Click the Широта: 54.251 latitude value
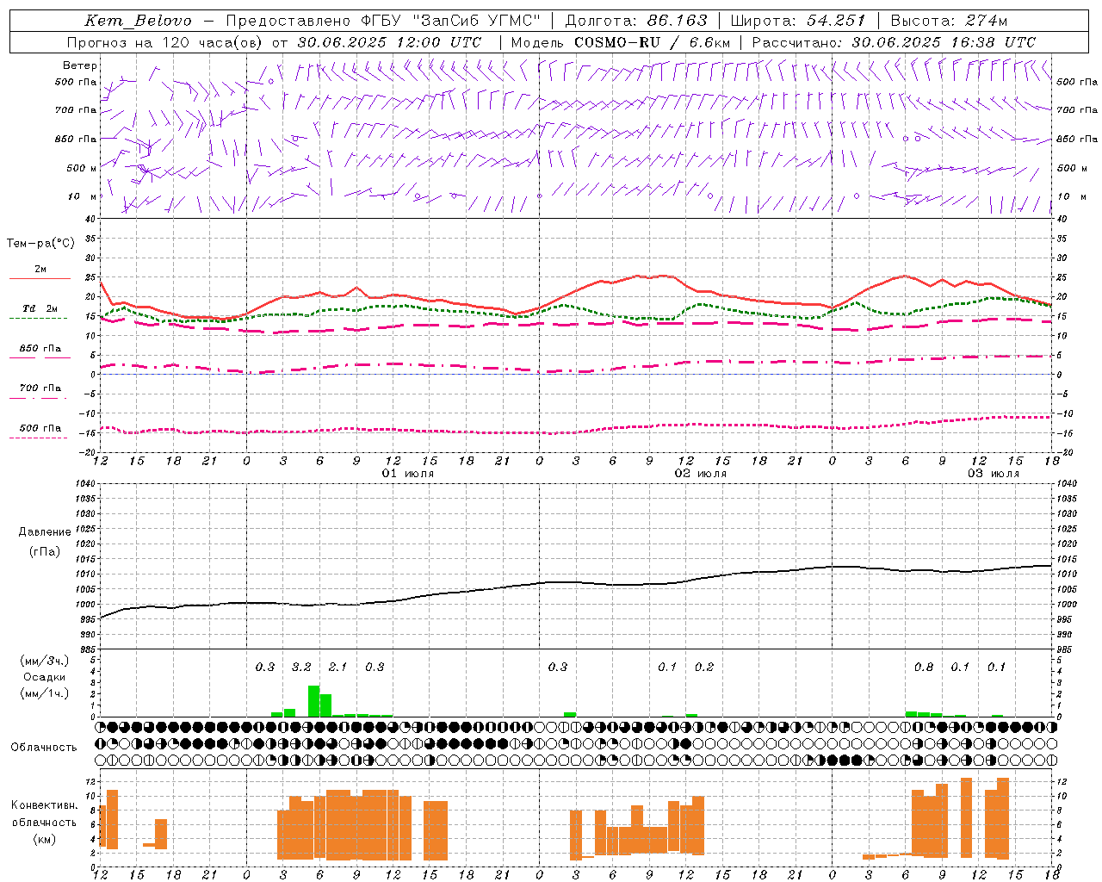Viewport: 1102px width, 882px height. click(x=798, y=21)
